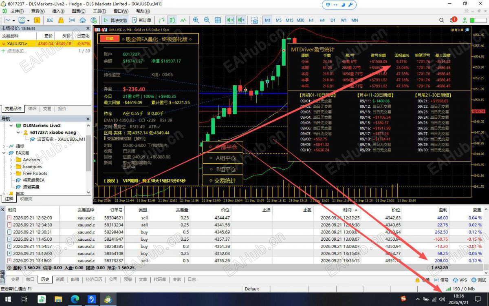
Task: Expand the Advisors folder
Action: click(11, 160)
